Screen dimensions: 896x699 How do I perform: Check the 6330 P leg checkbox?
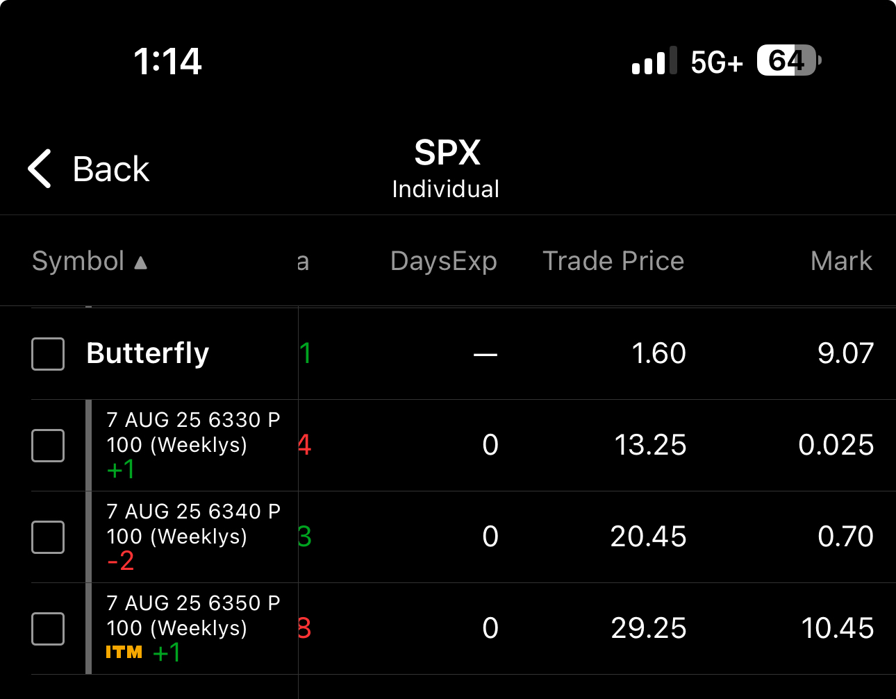click(x=48, y=446)
